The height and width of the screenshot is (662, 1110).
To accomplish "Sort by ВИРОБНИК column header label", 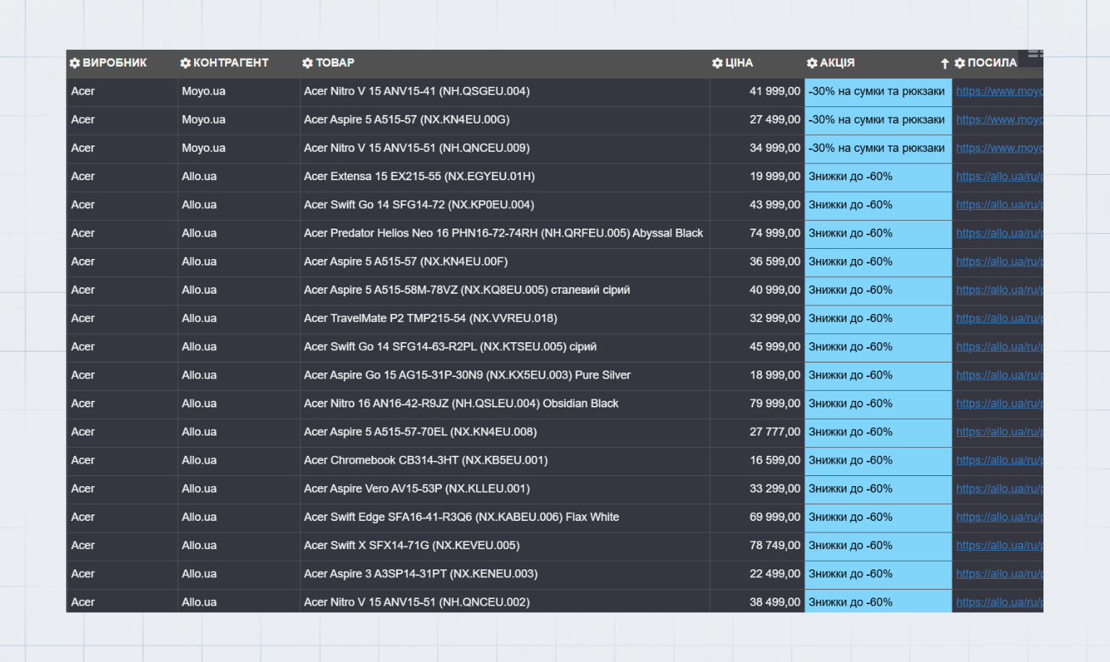I will [x=114, y=63].
